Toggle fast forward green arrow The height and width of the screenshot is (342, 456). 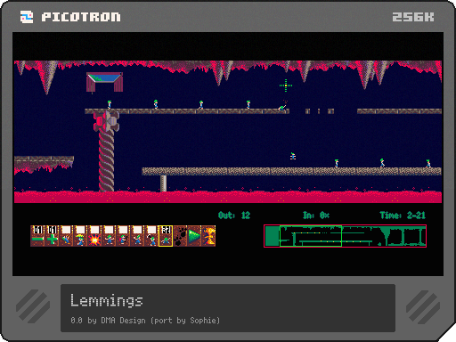194,236
